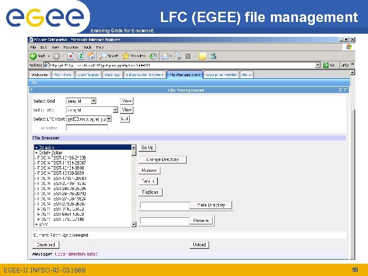Open the Favorites menu

(x=71, y=47)
